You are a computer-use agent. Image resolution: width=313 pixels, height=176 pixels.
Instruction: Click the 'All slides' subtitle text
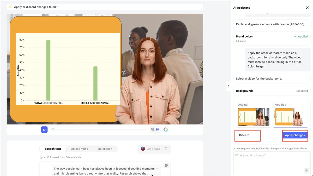point(241,41)
